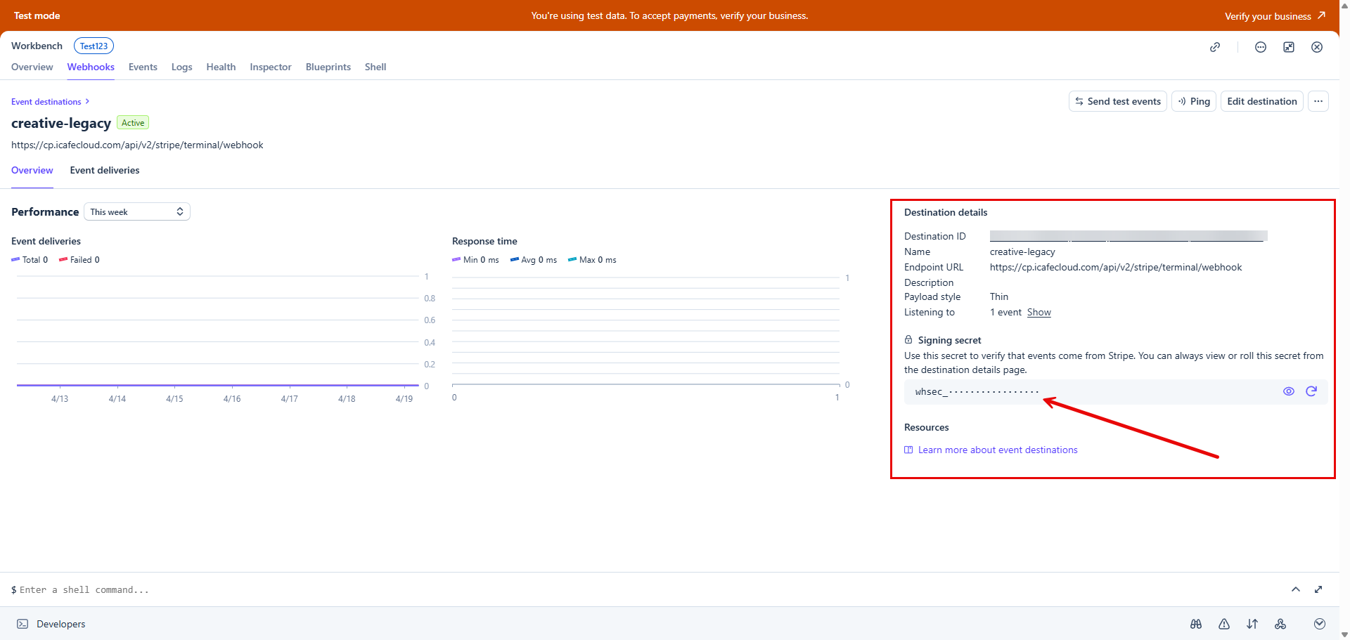Switch to the Event deliveries tab
Viewport: 1350px width, 640px height.
tap(105, 171)
